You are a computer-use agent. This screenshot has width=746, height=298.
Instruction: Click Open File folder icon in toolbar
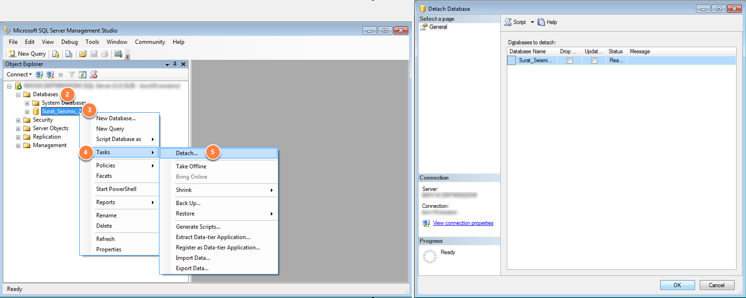(x=83, y=54)
